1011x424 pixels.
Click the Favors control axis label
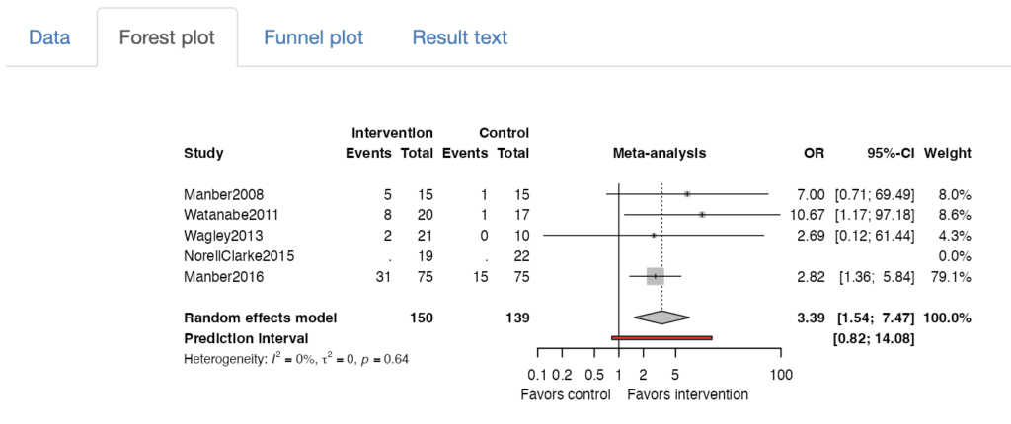coord(568,394)
